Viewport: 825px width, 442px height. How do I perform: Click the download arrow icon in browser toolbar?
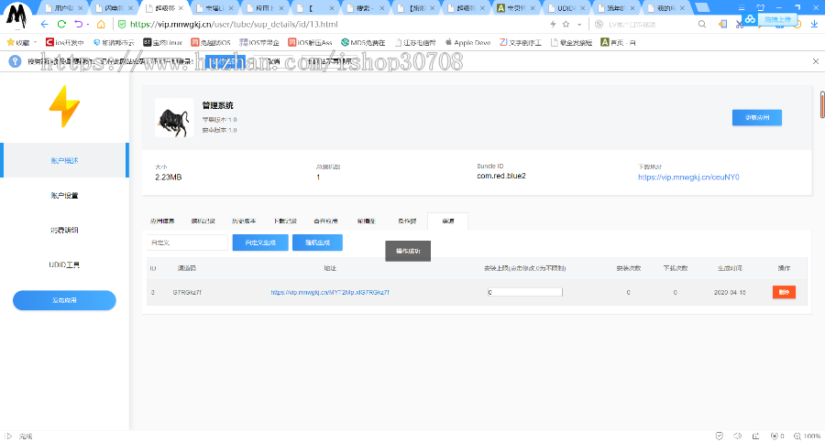[x=814, y=24]
